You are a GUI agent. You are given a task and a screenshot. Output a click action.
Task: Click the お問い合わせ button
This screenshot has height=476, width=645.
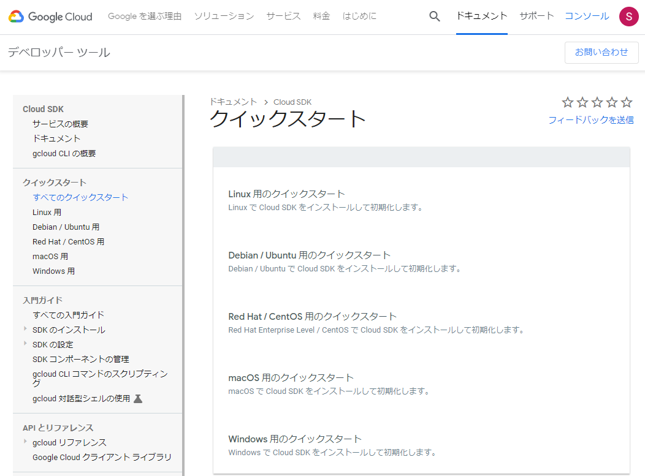tap(601, 53)
